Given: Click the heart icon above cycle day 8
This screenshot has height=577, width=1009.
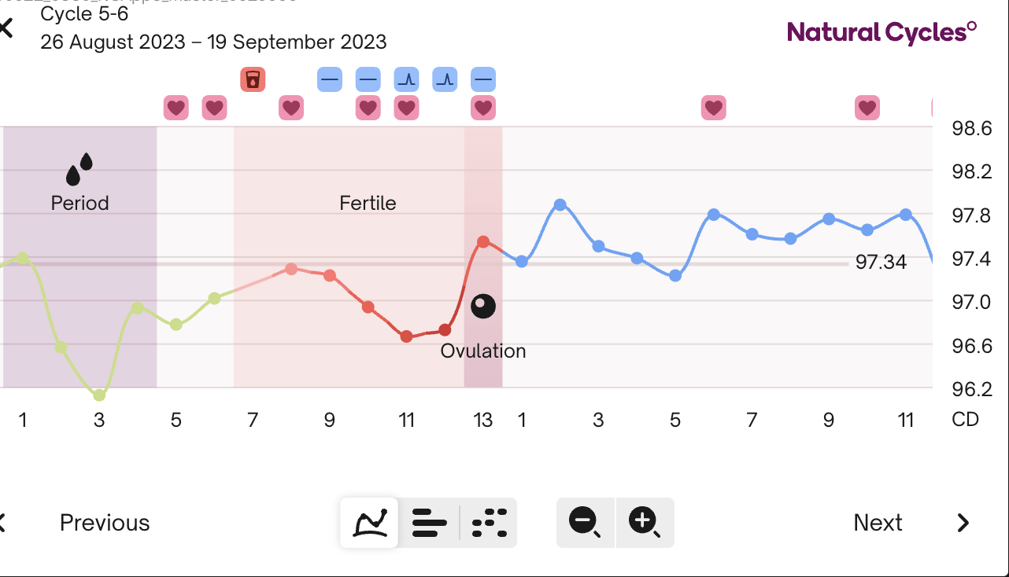Looking at the screenshot, I should pos(291,108).
